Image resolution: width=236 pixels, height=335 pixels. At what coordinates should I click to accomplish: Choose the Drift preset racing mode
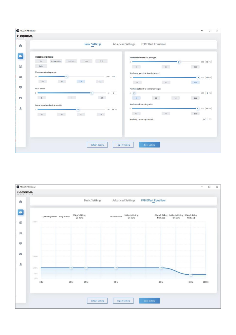(102, 61)
